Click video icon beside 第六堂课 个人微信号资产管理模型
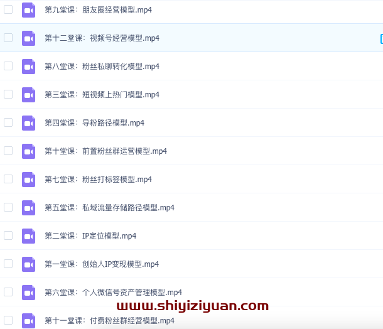The width and height of the screenshot is (383, 329). point(28,293)
